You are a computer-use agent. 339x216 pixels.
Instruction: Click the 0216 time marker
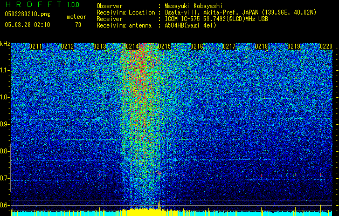tap(197, 46)
